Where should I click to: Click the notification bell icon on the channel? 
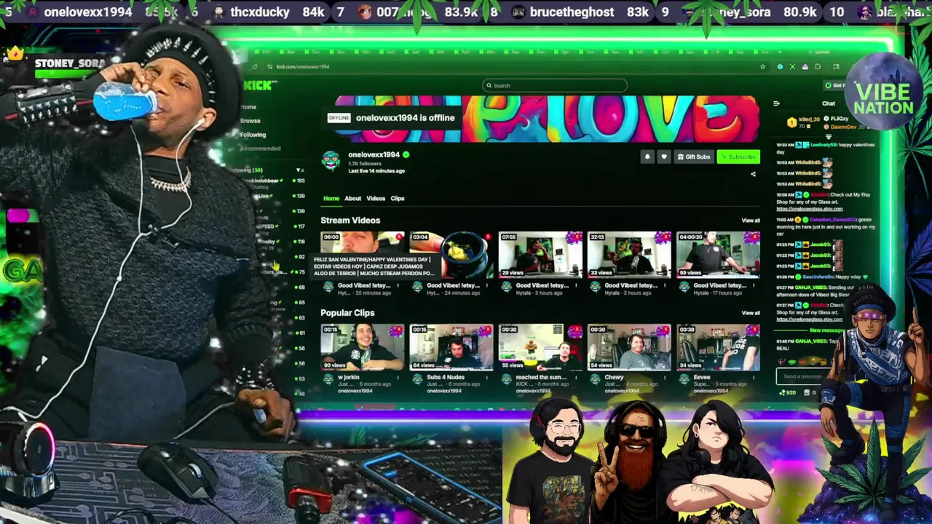tap(647, 156)
